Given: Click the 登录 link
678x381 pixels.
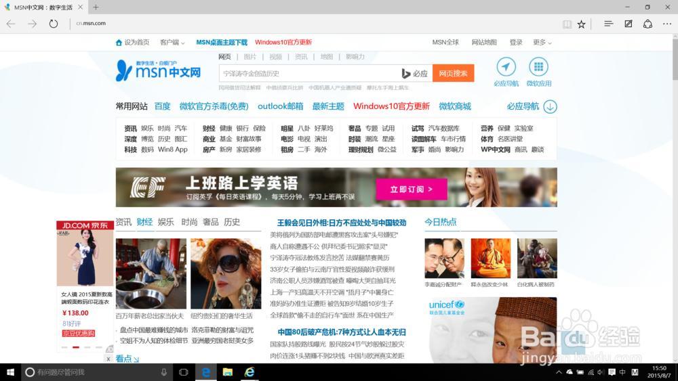Looking at the screenshot, I should tap(516, 42).
